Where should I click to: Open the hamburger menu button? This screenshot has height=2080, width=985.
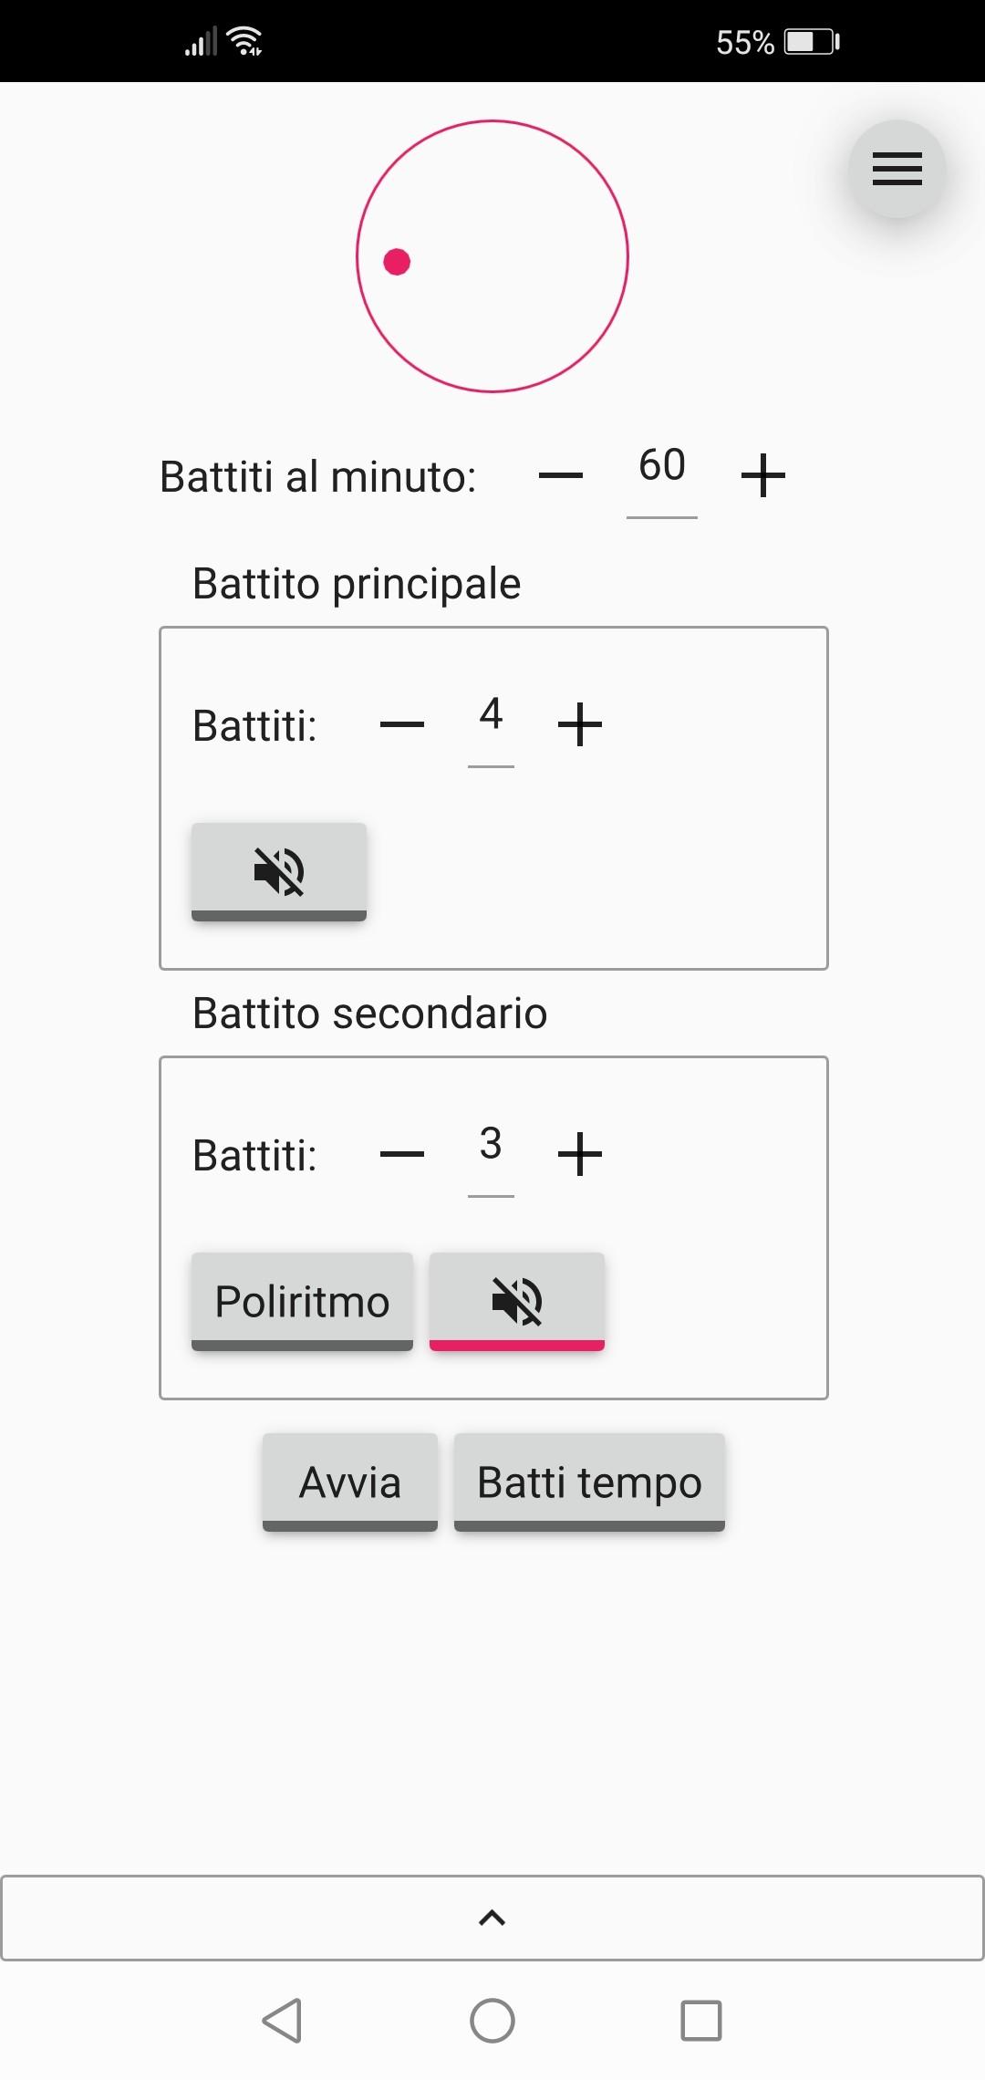pos(897,169)
